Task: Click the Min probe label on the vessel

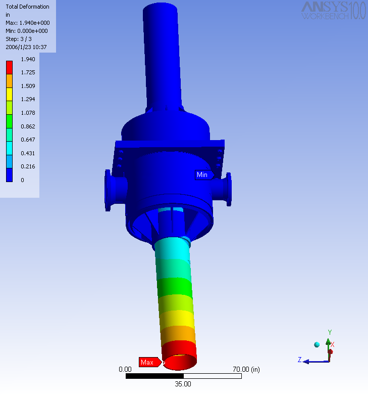Action: point(203,175)
